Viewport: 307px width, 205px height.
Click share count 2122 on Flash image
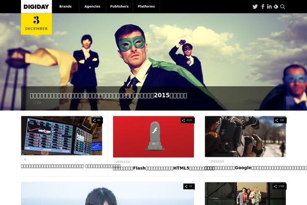(x=187, y=120)
